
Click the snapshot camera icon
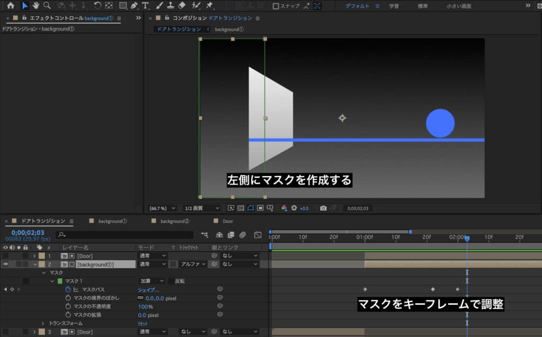coord(323,208)
